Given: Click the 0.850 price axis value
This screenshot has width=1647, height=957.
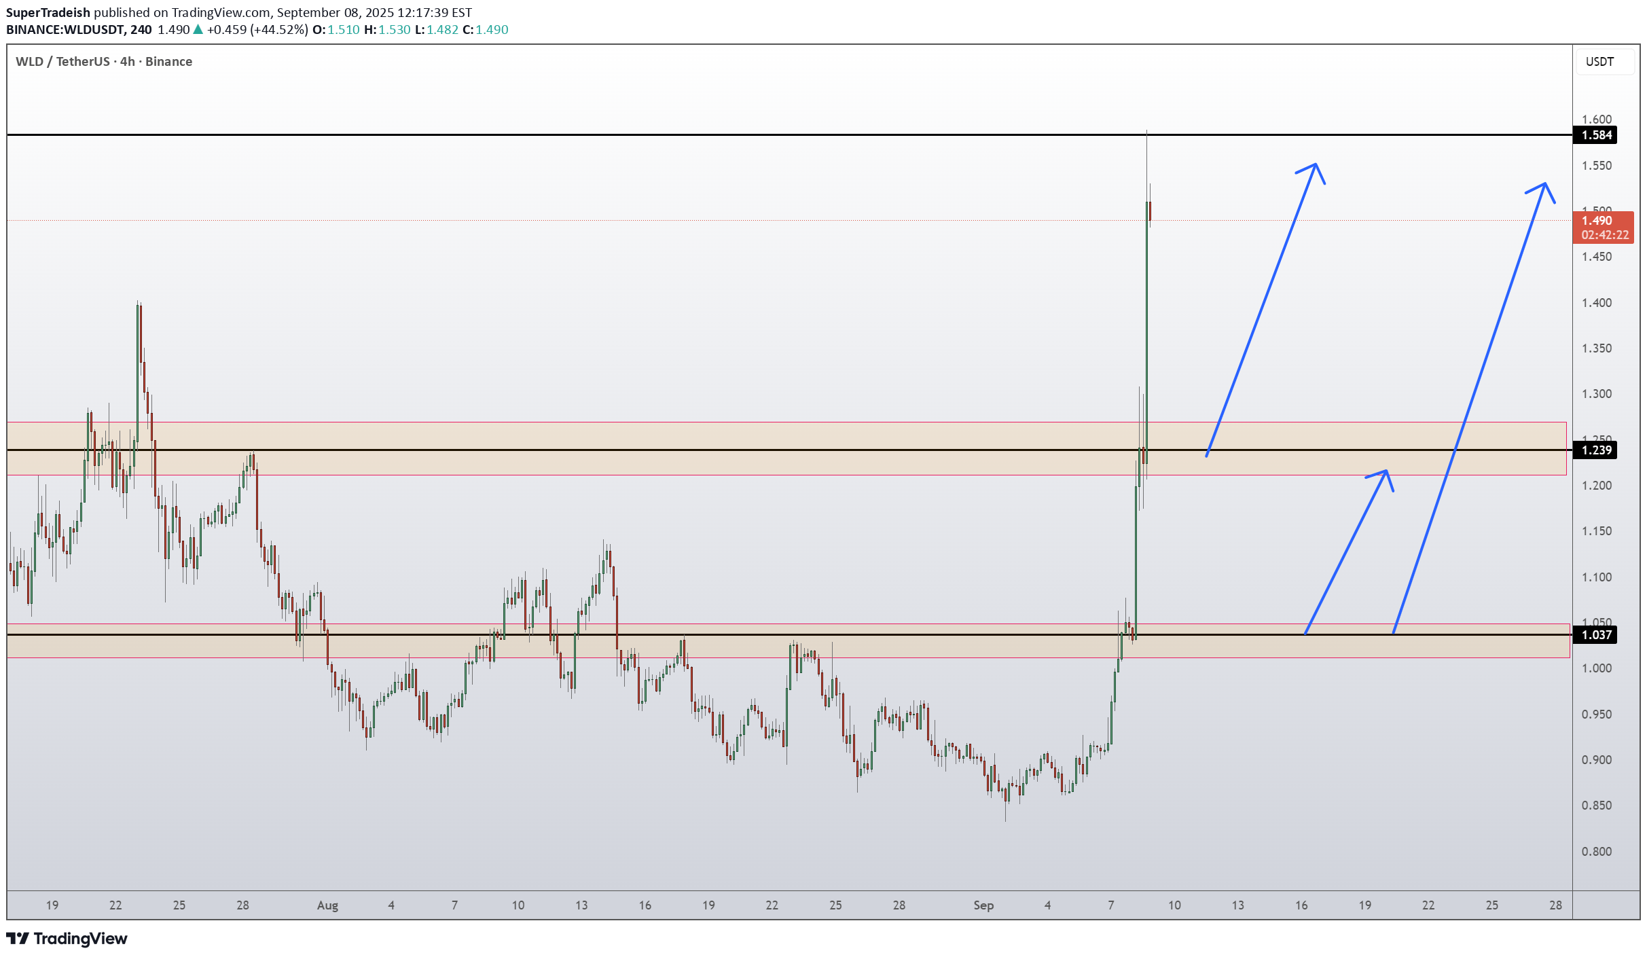Looking at the screenshot, I should [1597, 806].
